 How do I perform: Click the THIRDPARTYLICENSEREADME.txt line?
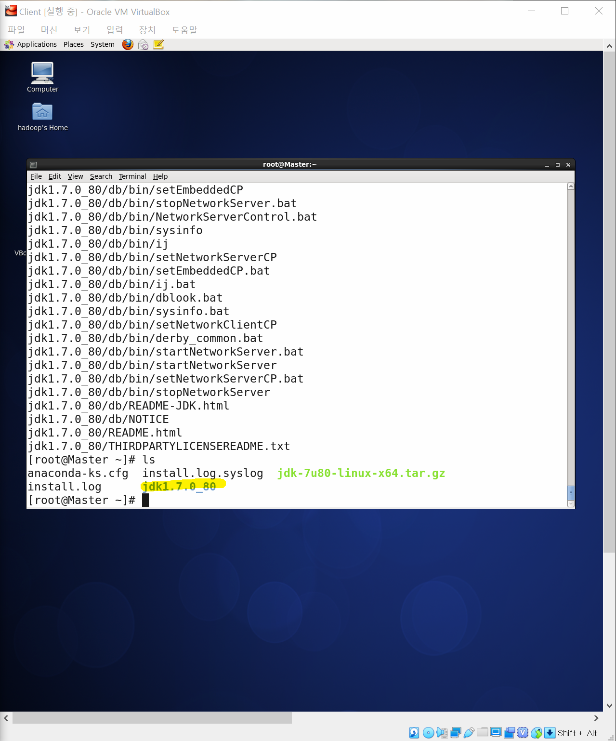pos(159,446)
